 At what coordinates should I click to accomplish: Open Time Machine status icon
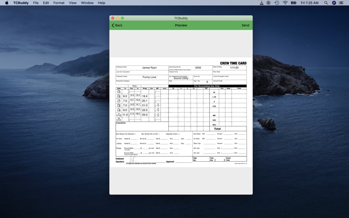pos(277,3)
